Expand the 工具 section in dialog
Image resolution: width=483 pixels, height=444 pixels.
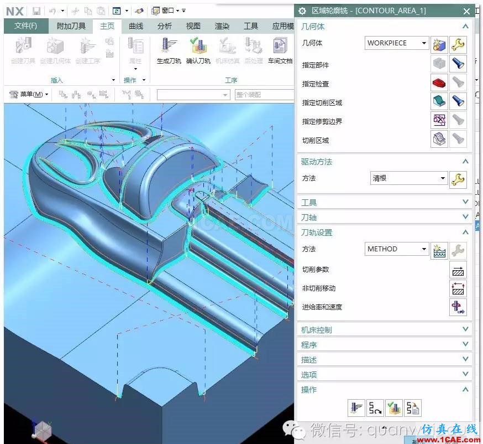pos(465,202)
